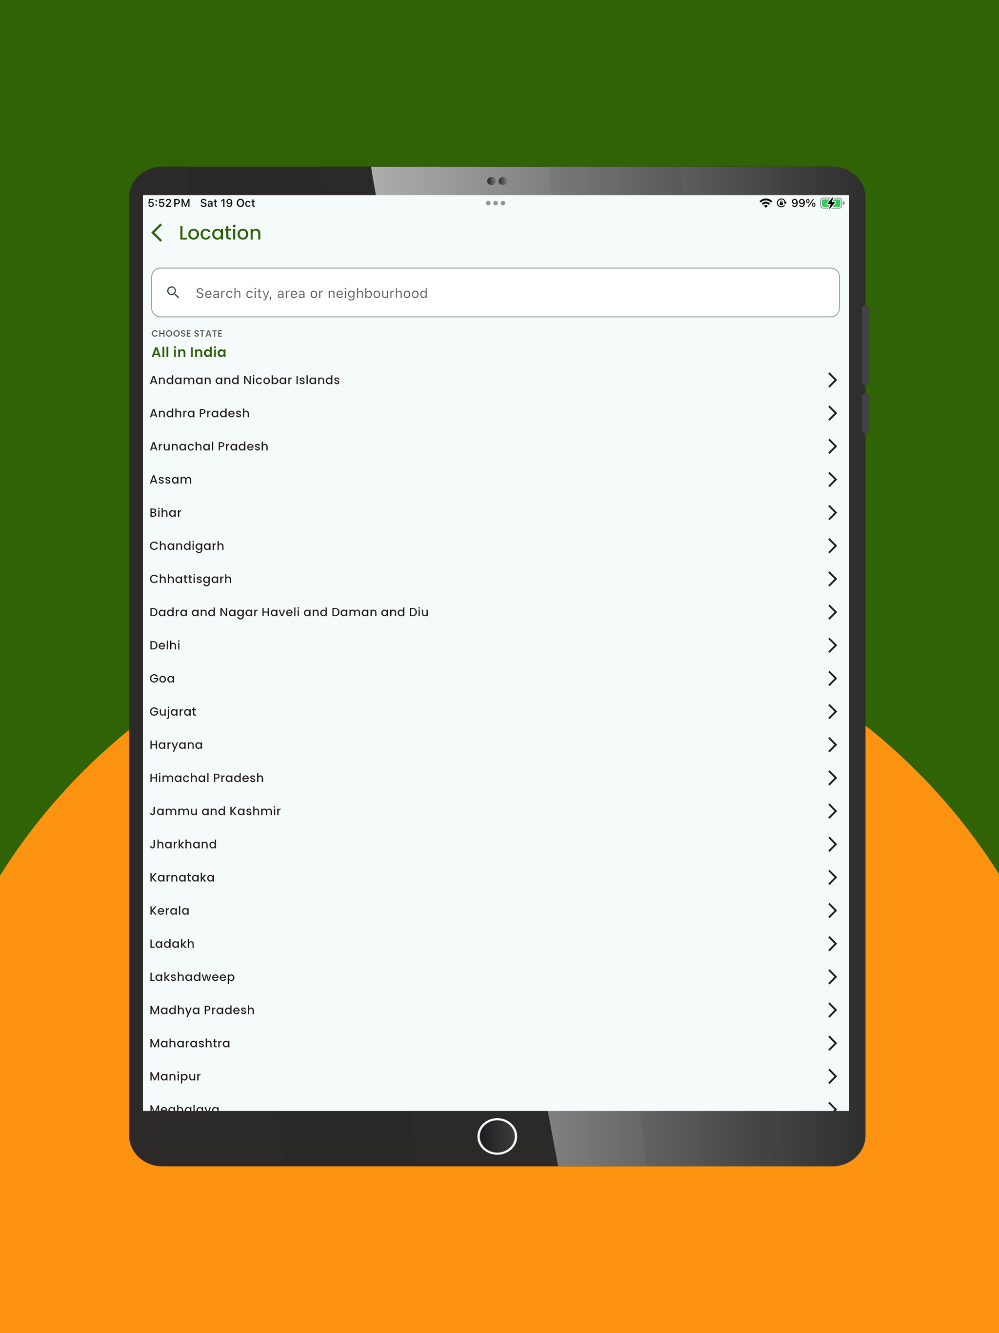Open chevron beside Lakshadweep
Viewport: 999px width, 1333px height.
832,976
